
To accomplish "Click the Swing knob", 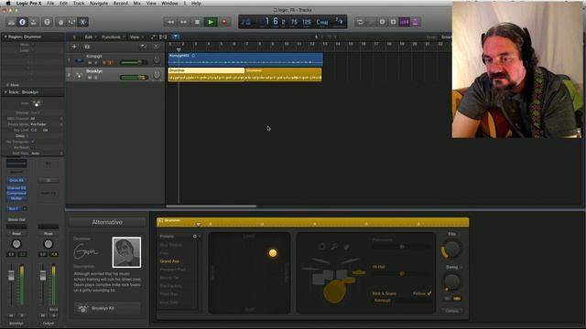I will tap(451, 281).
